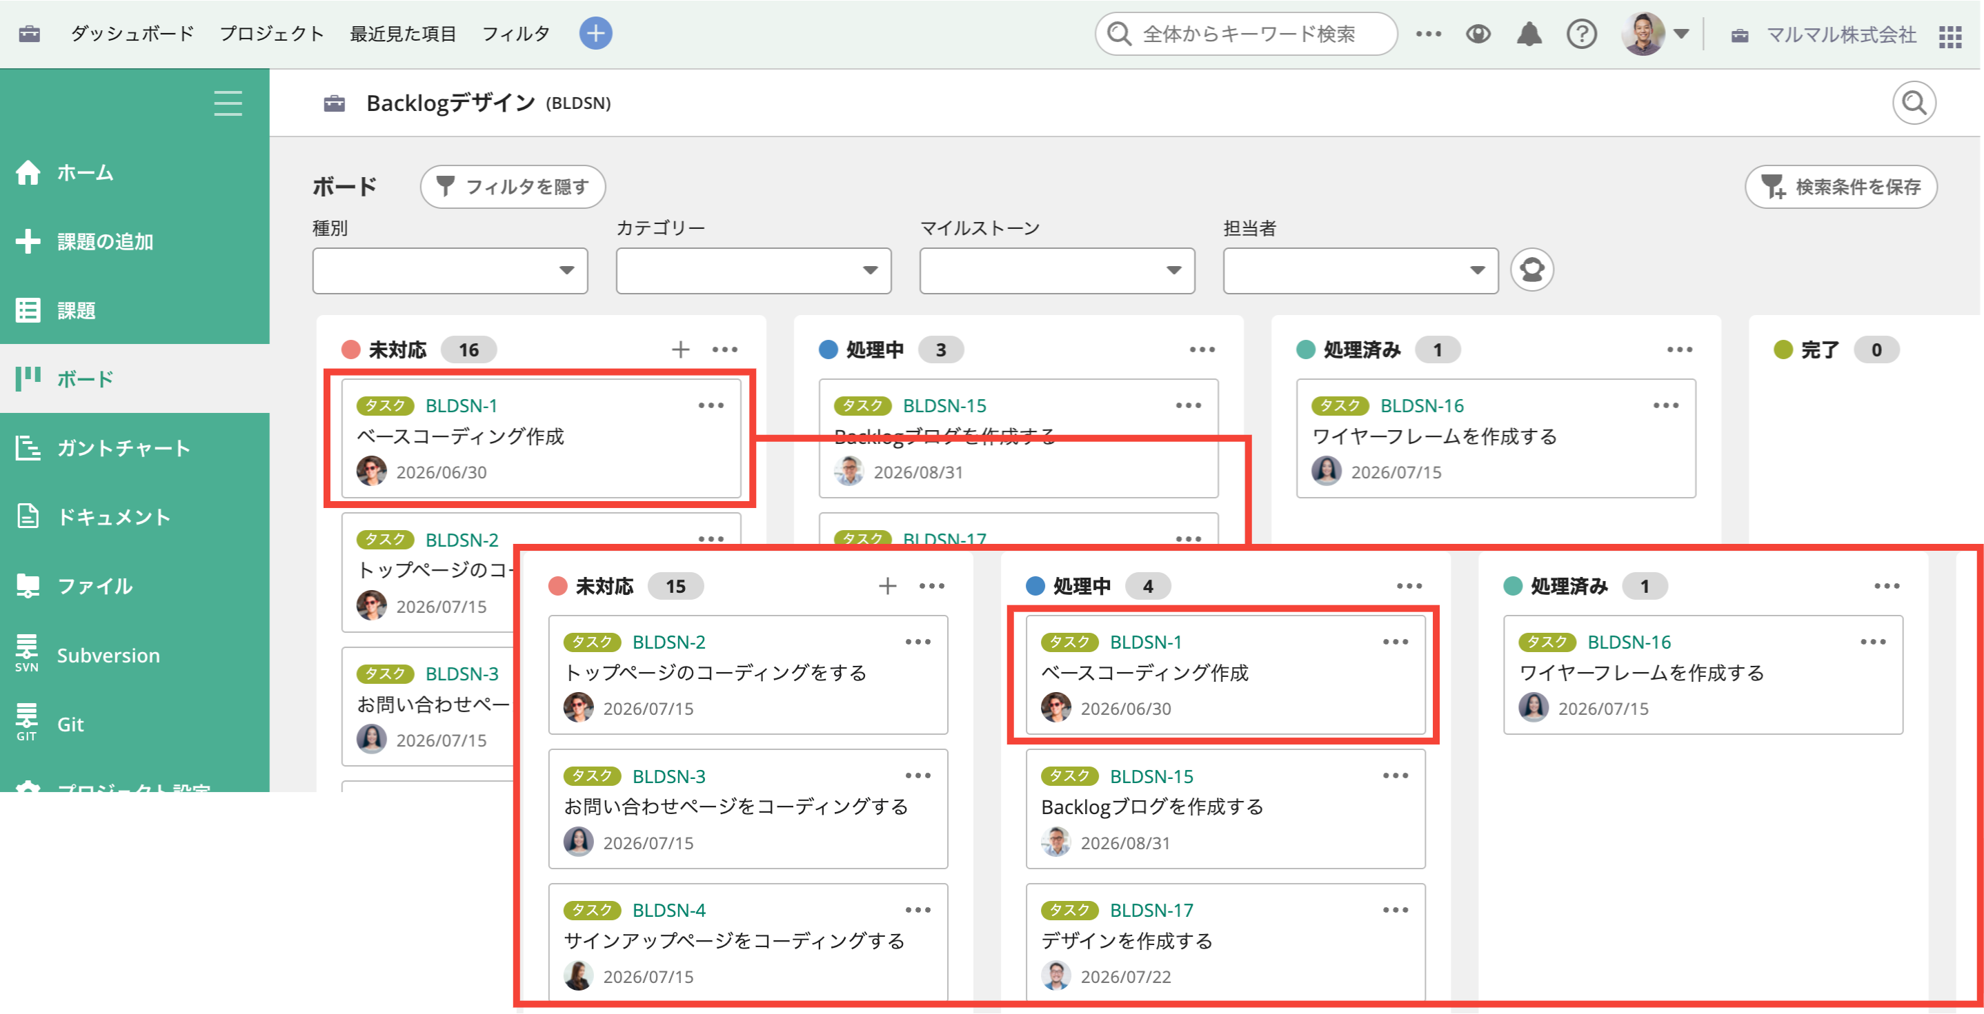Open notifications bell
Image resolution: width=1984 pixels, height=1014 pixels.
point(1529,34)
